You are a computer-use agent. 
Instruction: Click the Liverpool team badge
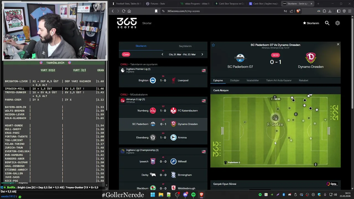coord(173,80)
